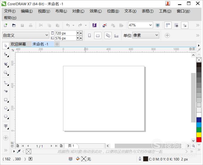Click the Print icon in toolbar

coord(31,25)
